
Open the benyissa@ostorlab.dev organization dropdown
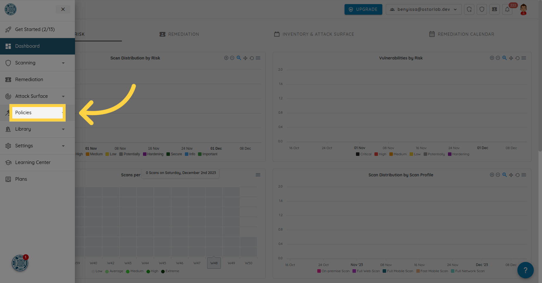point(423,9)
